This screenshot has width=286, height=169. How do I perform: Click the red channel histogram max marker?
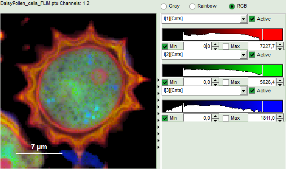(x=263, y=35)
